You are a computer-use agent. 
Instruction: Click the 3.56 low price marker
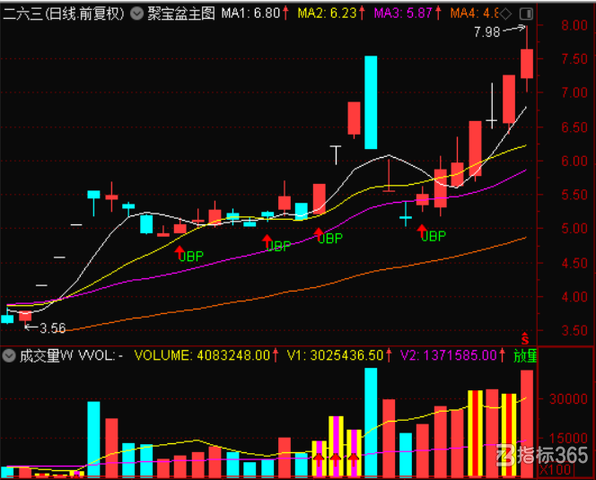pyautogui.click(x=52, y=328)
